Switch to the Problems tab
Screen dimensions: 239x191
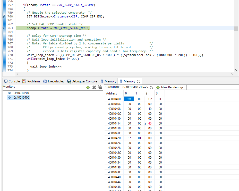tap(31, 81)
